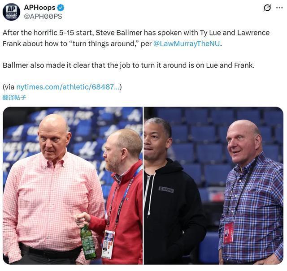Screen dimensions: 287x271
Task: Click the "After the horrific 5-15 start" paragraph
Action: pos(136,38)
